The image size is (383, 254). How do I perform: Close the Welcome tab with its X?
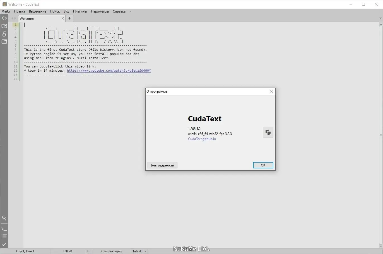pyautogui.click(x=62, y=18)
